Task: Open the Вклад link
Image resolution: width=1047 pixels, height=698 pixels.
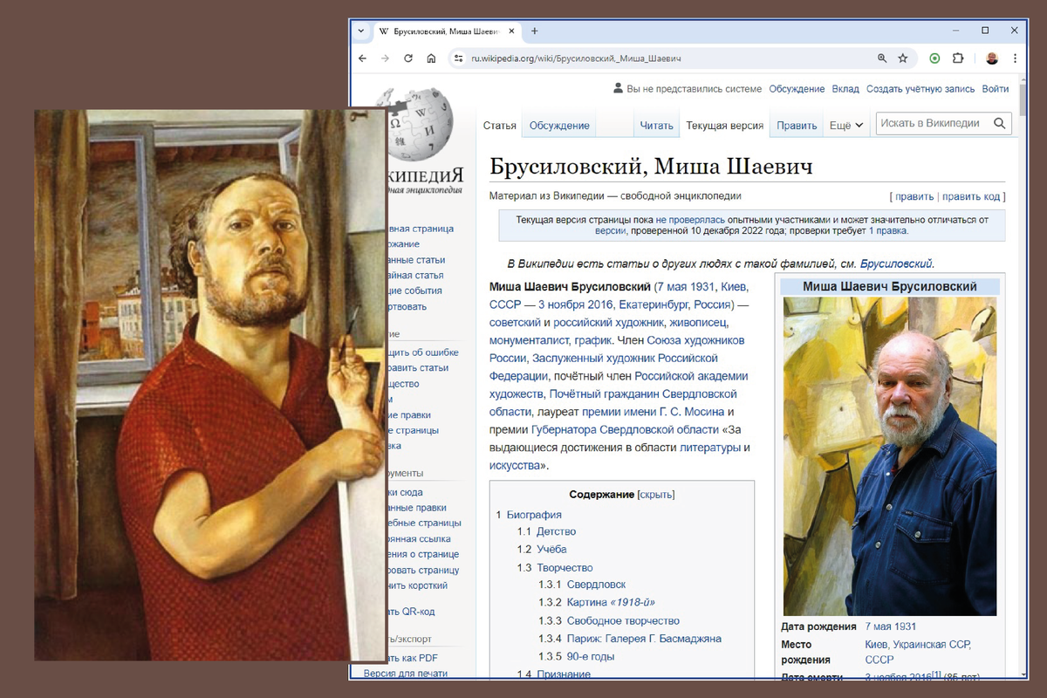Action: (845, 89)
